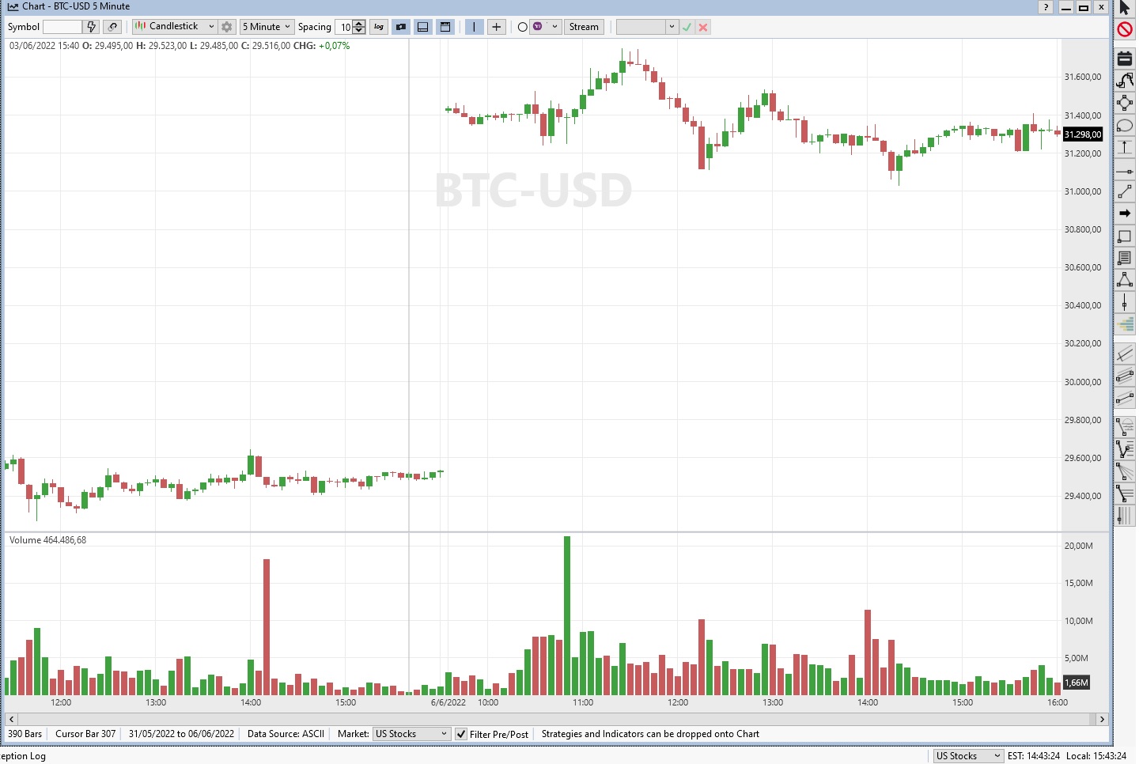The width and height of the screenshot is (1139, 764).
Task: Select the rectangle drawing tool
Action: coord(1125,236)
